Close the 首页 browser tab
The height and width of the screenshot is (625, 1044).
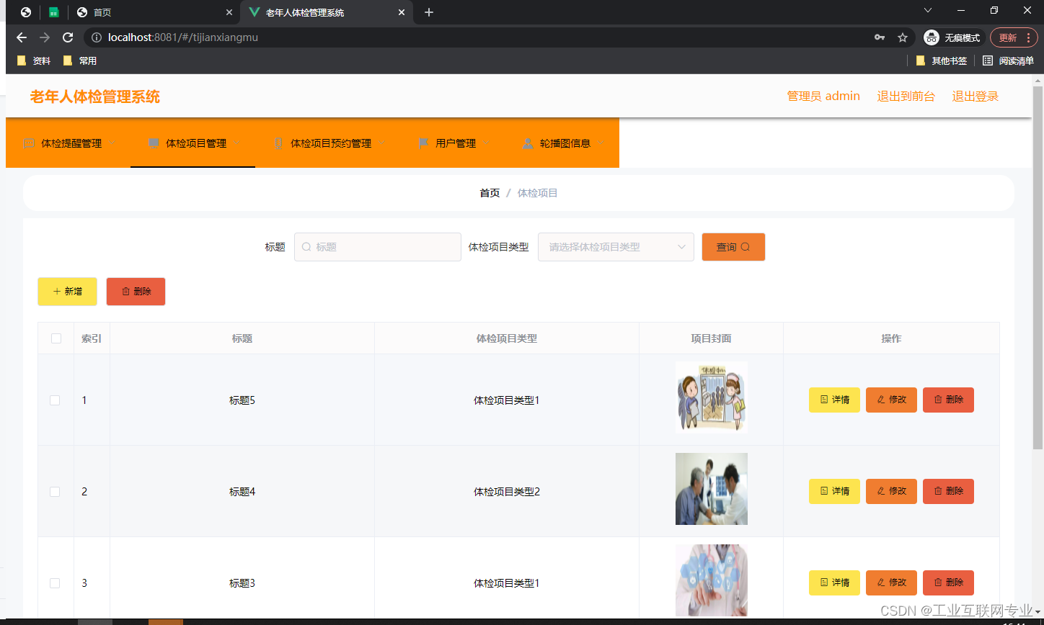click(x=229, y=12)
